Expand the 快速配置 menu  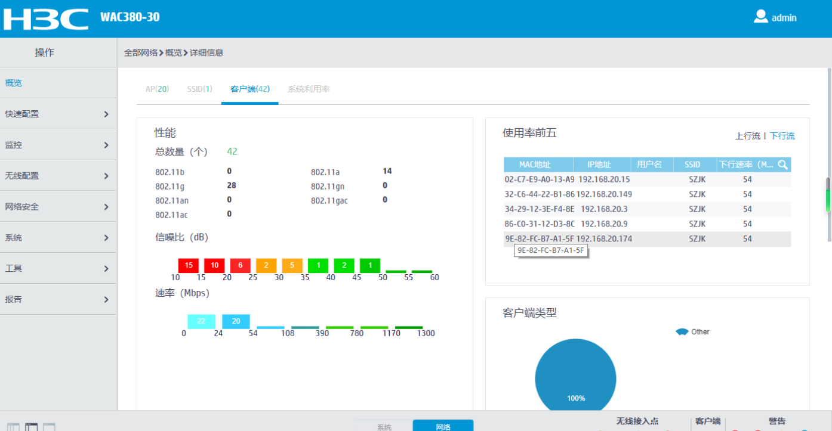tap(58, 114)
